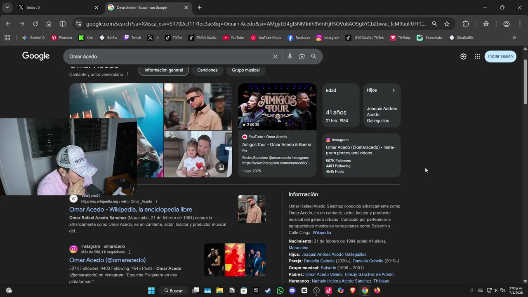This screenshot has height=297, width=528.
Task: Open Chrome's three-dot menu
Action: tap(519, 24)
